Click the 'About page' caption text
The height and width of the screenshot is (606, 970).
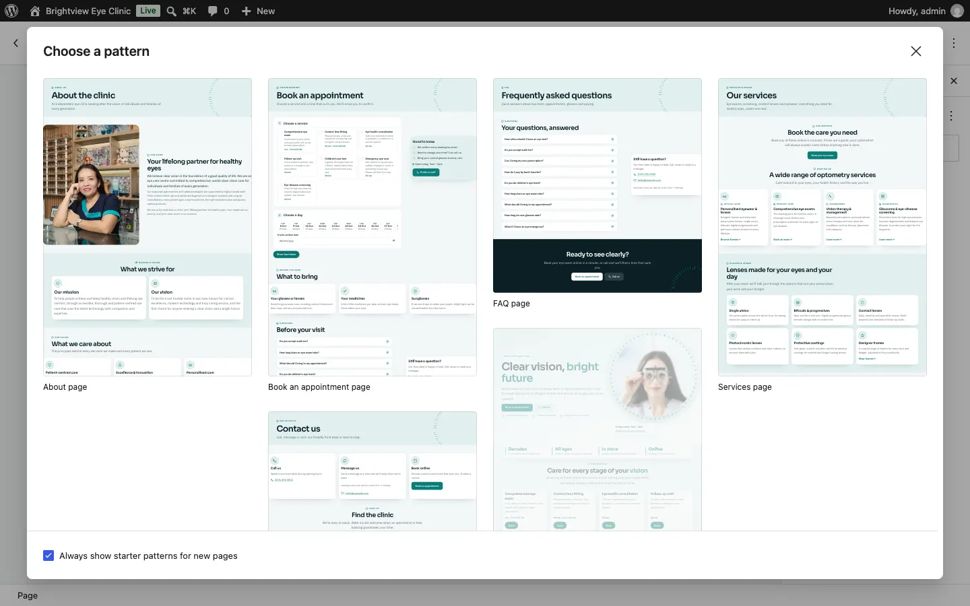(65, 387)
